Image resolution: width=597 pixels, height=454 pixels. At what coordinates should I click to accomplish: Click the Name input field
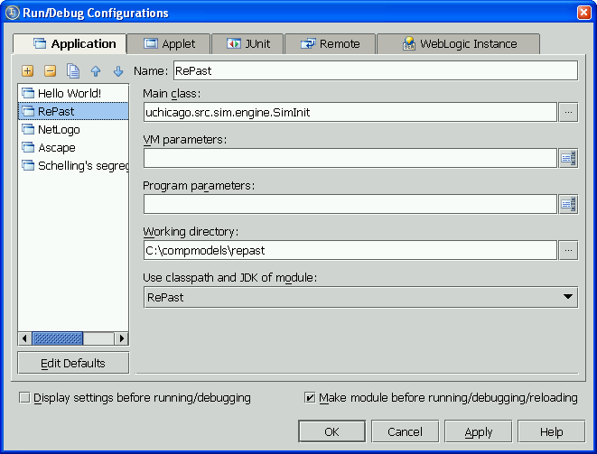376,70
